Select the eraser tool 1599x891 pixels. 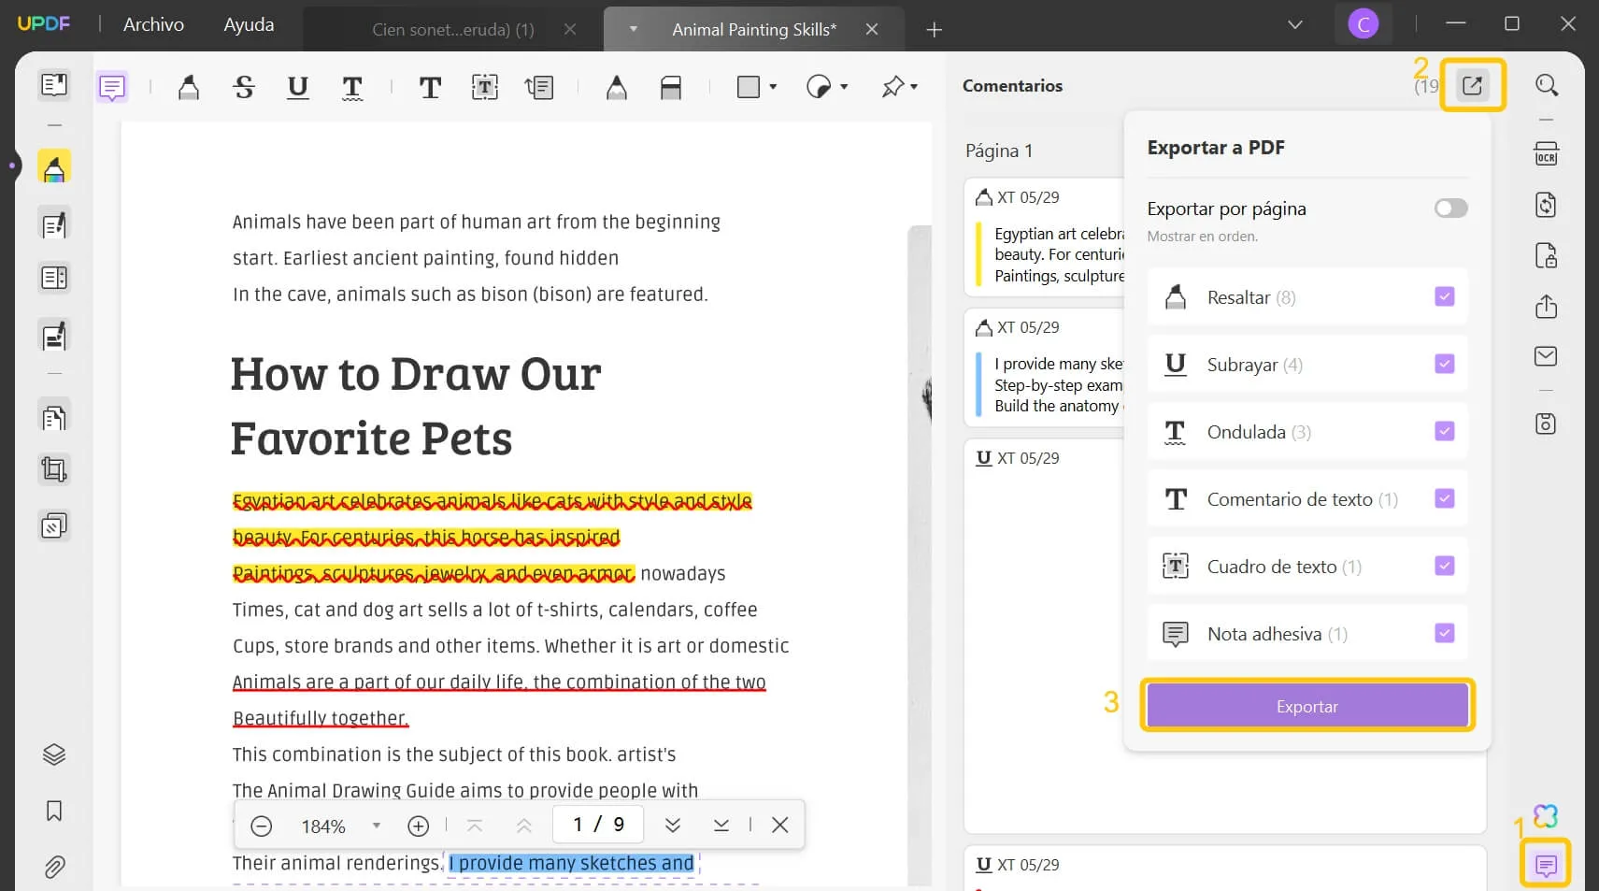coord(671,88)
